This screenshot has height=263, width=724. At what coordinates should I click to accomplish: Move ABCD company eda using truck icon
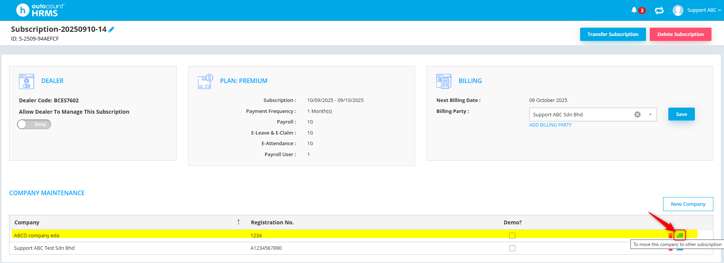click(x=680, y=235)
